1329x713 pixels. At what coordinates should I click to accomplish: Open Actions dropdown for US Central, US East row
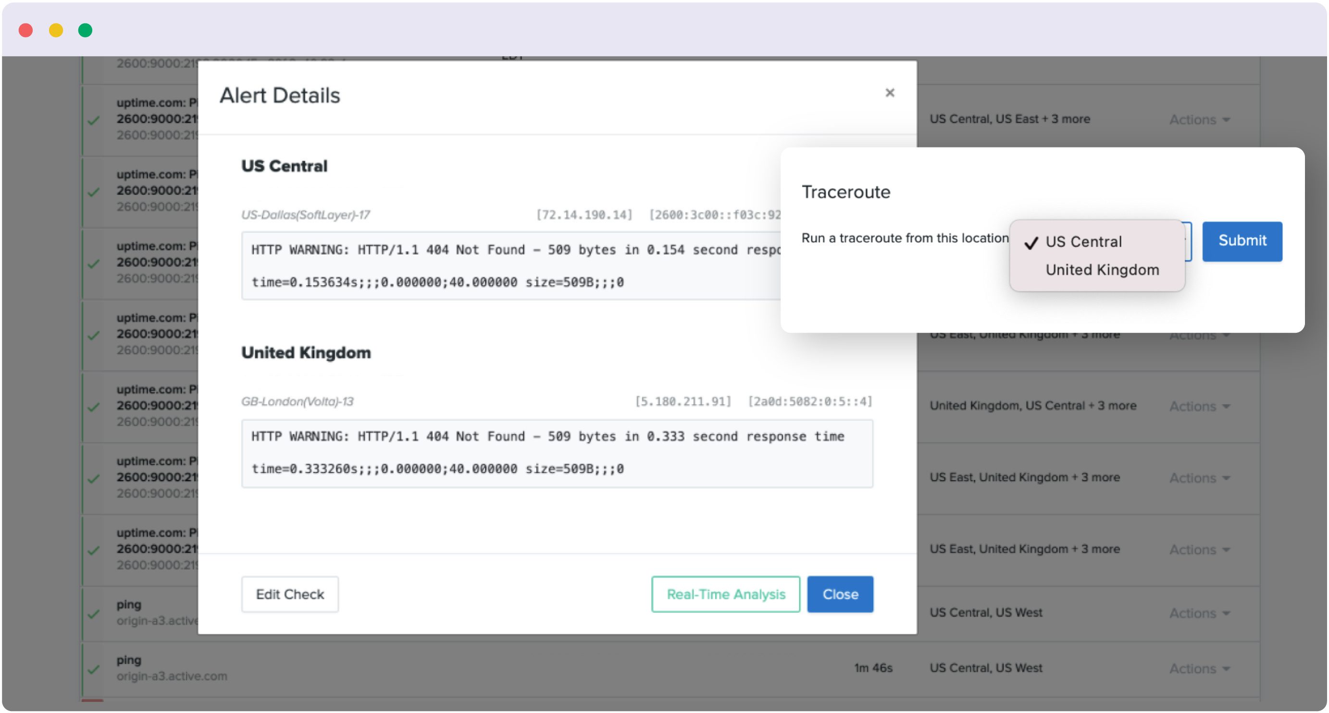point(1199,120)
